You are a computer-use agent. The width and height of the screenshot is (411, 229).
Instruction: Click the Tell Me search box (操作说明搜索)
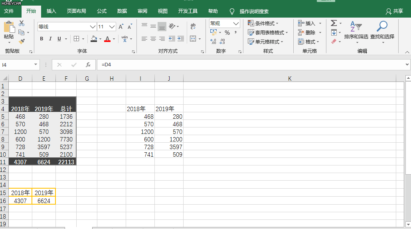click(x=254, y=12)
